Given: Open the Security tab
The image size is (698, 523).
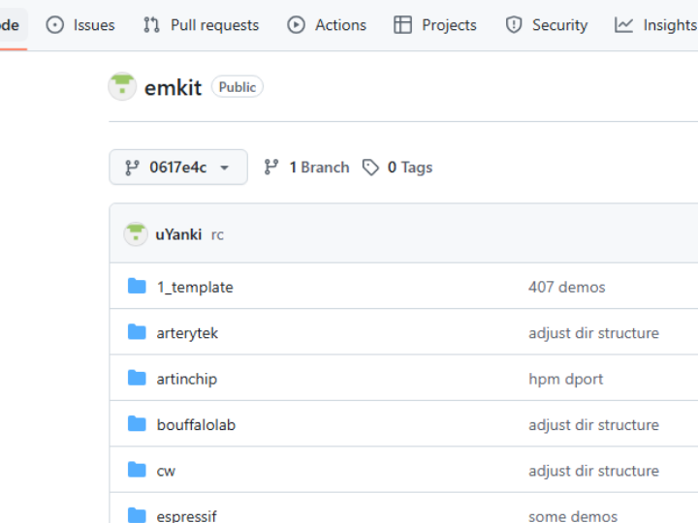Looking at the screenshot, I should pos(547,25).
